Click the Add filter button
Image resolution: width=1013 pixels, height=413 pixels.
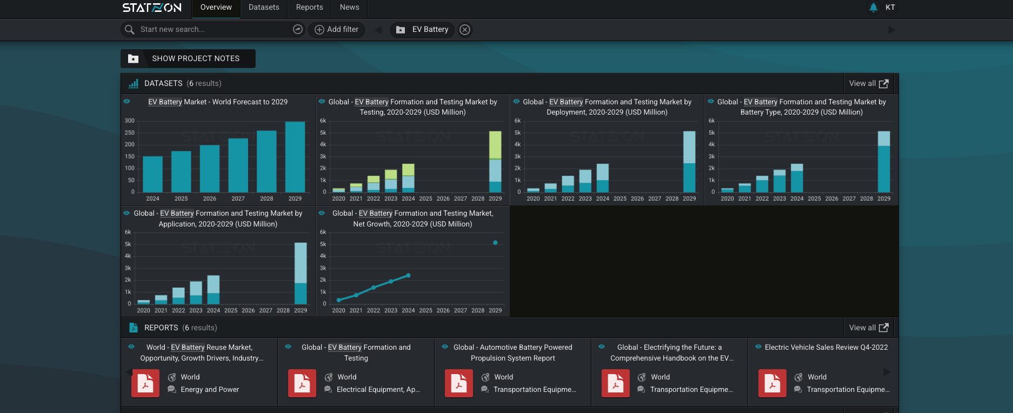(336, 29)
